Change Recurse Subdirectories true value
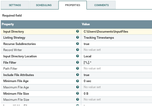152x106 pixels. [117, 44]
